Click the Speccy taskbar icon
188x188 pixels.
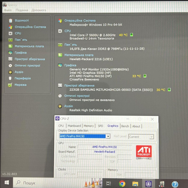point(162,184)
